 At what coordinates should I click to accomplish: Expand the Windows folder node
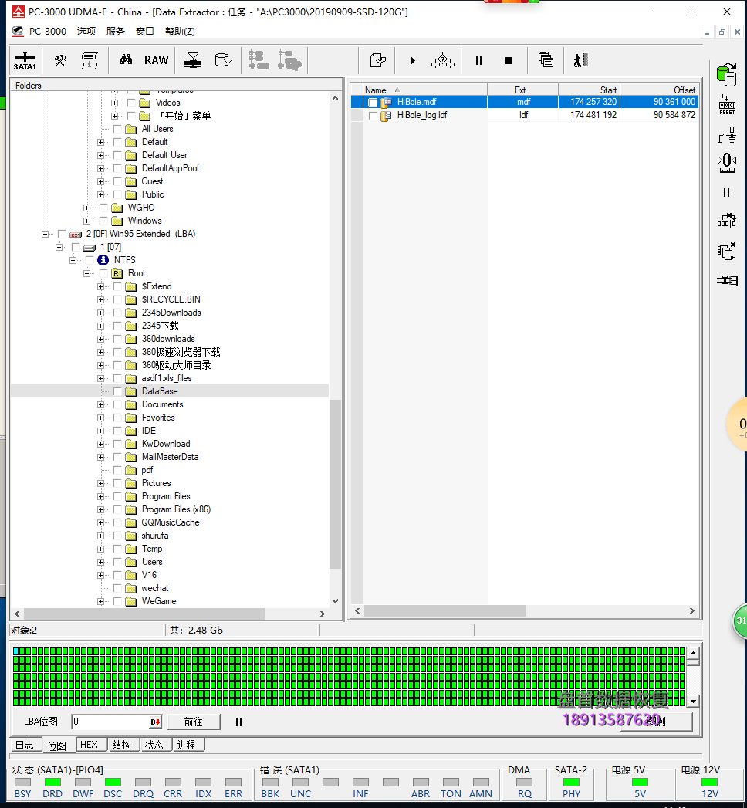[x=86, y=221]
